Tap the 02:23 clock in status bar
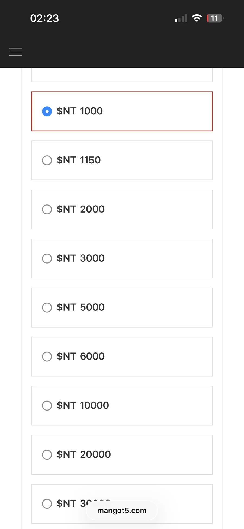244x529 pixels. pyautogui.click(x=44, y=18)
